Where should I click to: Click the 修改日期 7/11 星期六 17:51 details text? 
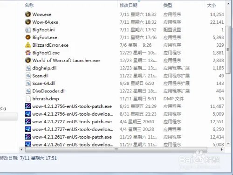tap(28, 158)
